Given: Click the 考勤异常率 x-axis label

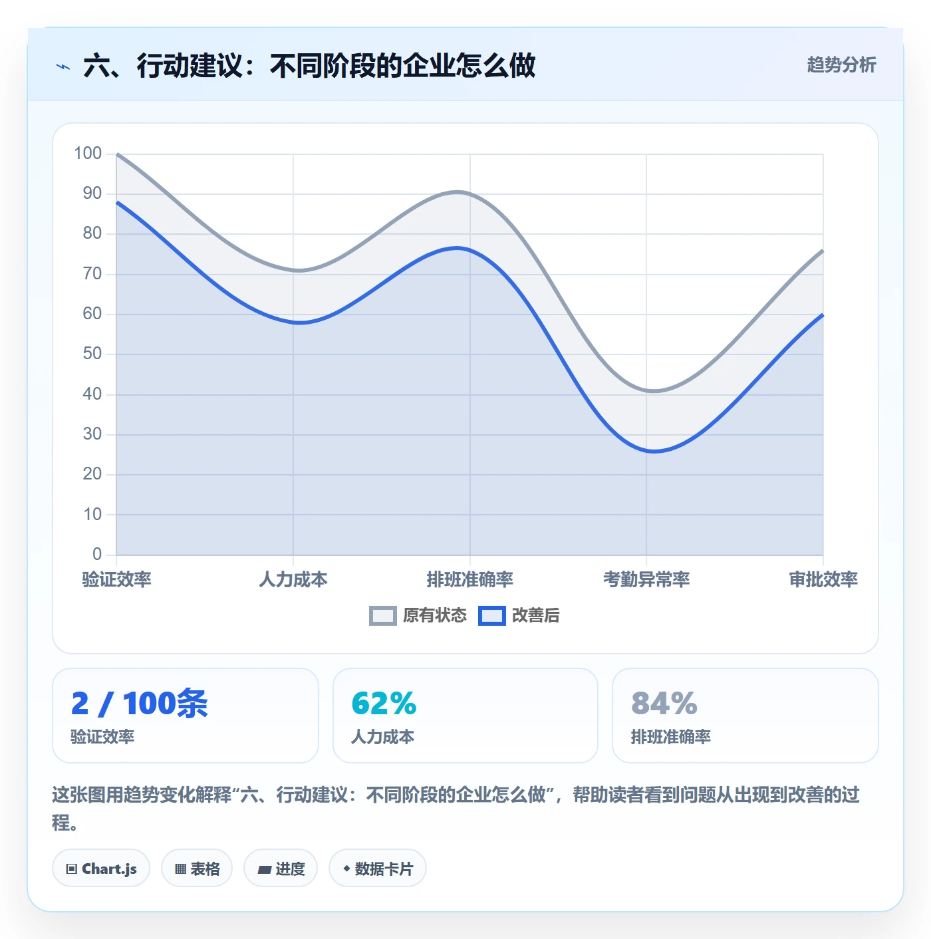Looking at the screenshot, I should [646, 579].
